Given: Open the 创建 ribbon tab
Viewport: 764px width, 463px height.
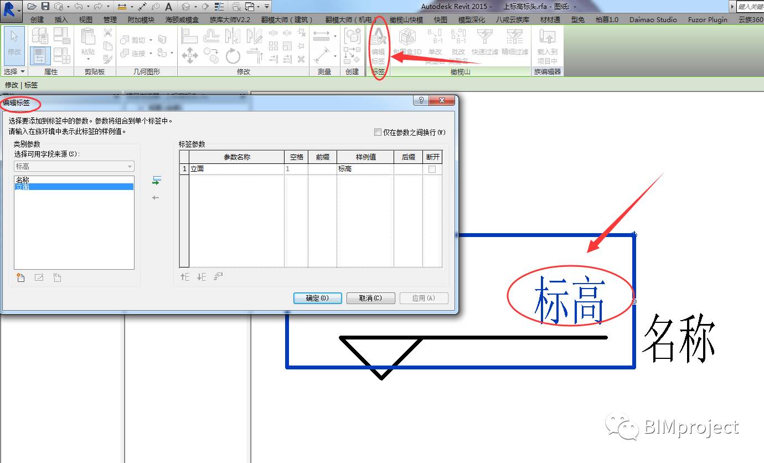Looking at the screenshot, I should tap(37, 19).
